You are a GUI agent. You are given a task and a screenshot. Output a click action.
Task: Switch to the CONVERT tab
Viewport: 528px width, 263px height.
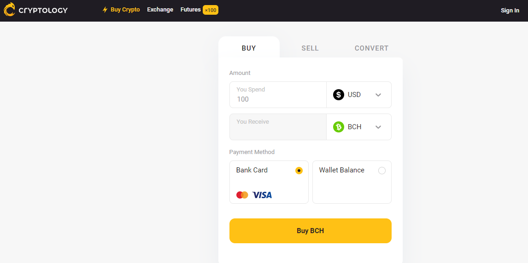click(371, 48)
